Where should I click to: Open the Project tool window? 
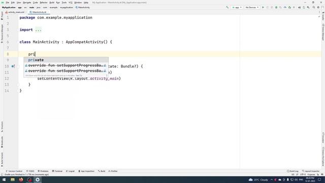2,16
